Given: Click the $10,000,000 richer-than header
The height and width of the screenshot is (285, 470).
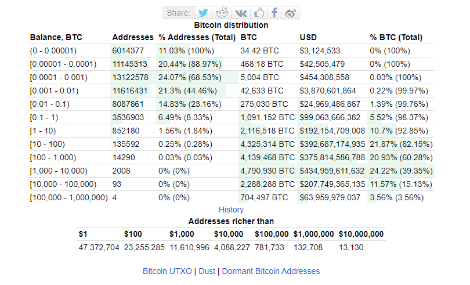Looking at the screenshot, I should [x=361, y=235].
